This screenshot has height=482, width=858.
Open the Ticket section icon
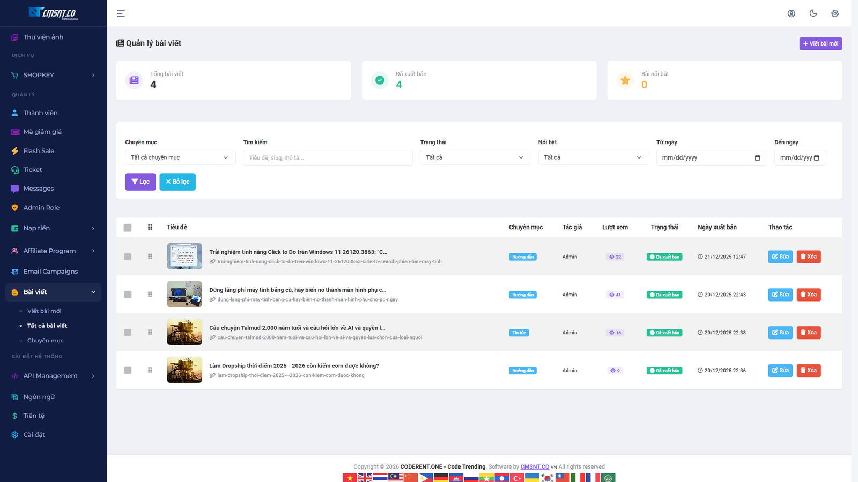coord(14,169)
